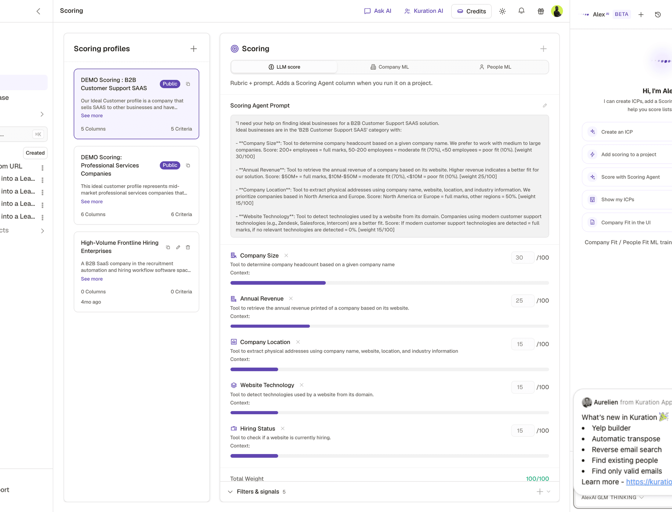
Task: Adjust Company Location weight slider
Action: pyautogui.click(x=389, y=370)
